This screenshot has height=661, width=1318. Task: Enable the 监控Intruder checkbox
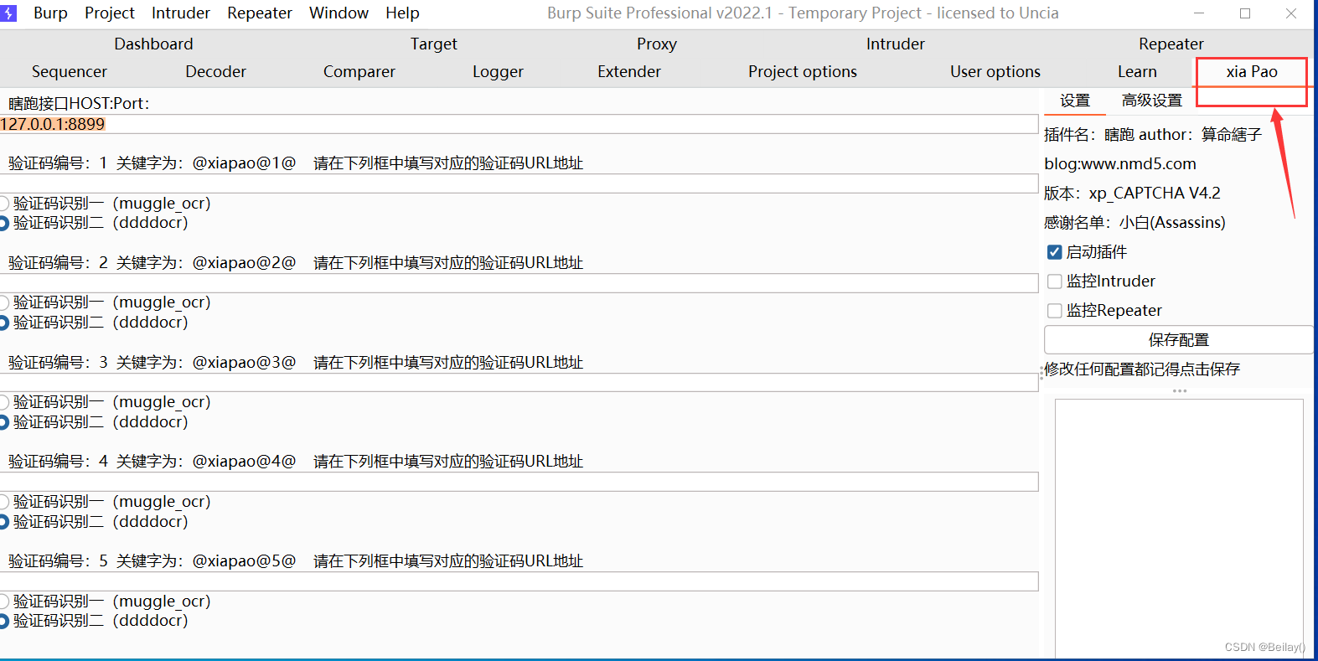coord(1055,281)
